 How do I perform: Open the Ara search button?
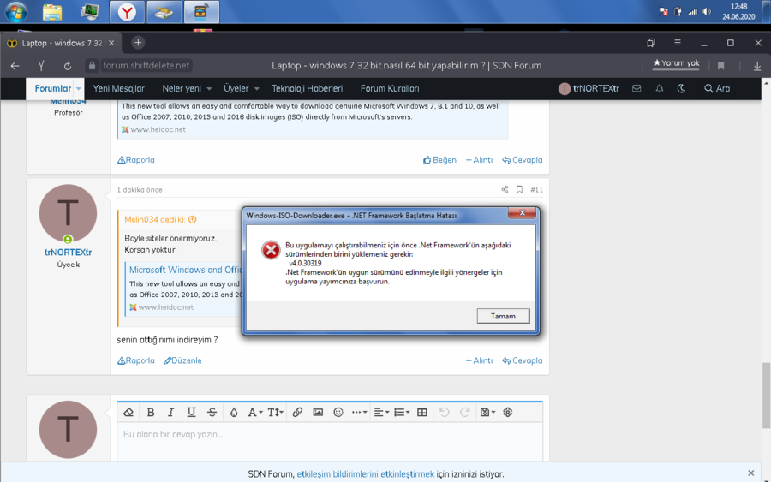coord(717,88)
